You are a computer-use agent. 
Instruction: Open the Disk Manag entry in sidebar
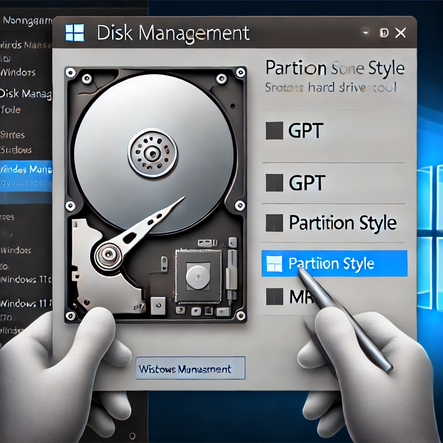tap(26, 93)
